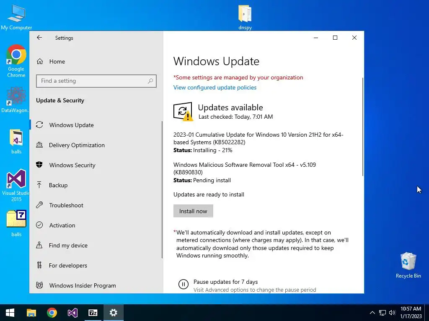The image size is (429, 321).
Task: Click the Install now button
Action: pyautogui.click(x=193, y=211)
